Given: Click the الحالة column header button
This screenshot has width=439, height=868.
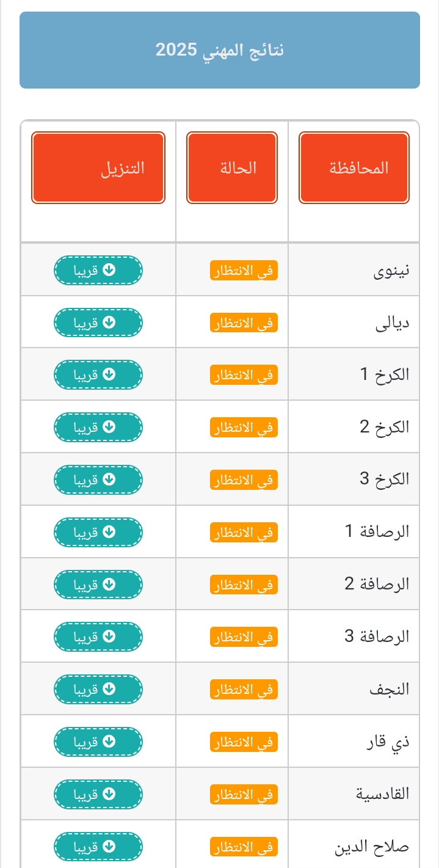Looking at the screenshot, I should pos(232,168).
